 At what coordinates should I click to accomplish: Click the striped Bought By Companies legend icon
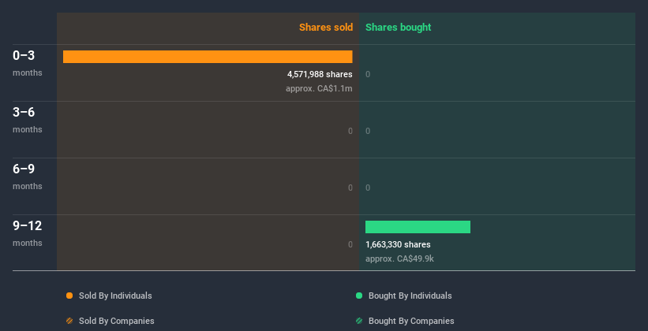point(359,321)
